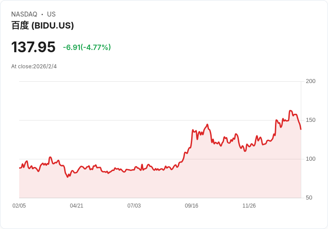This screenshot has width=328, height=229.
Task: Click the final endpoint of the price line
Action: (301, 129)
